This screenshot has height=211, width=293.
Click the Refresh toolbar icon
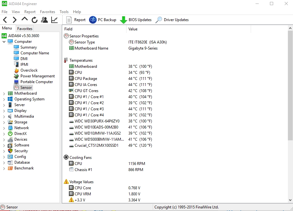[34, 20]
